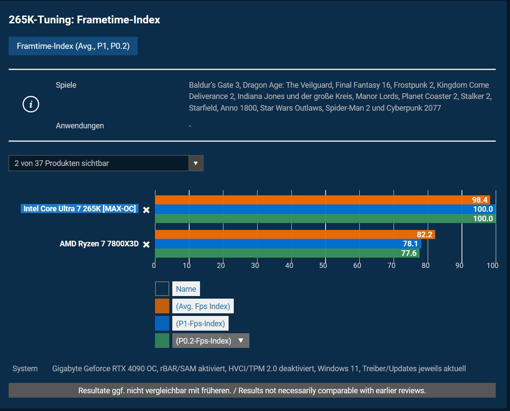The height and width of the screenshot is (411, 510).
Task: Click the axis value 50
Action: [x=323, y=265]
